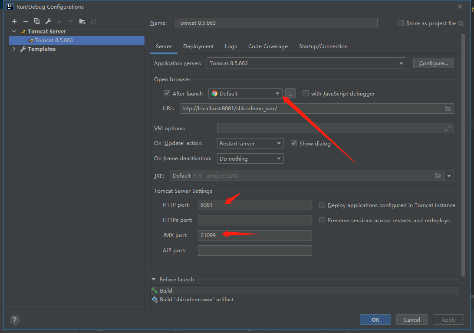This screenshot has width=474, height=333.
Task: Click the Apply button
Action: (448, 320)
